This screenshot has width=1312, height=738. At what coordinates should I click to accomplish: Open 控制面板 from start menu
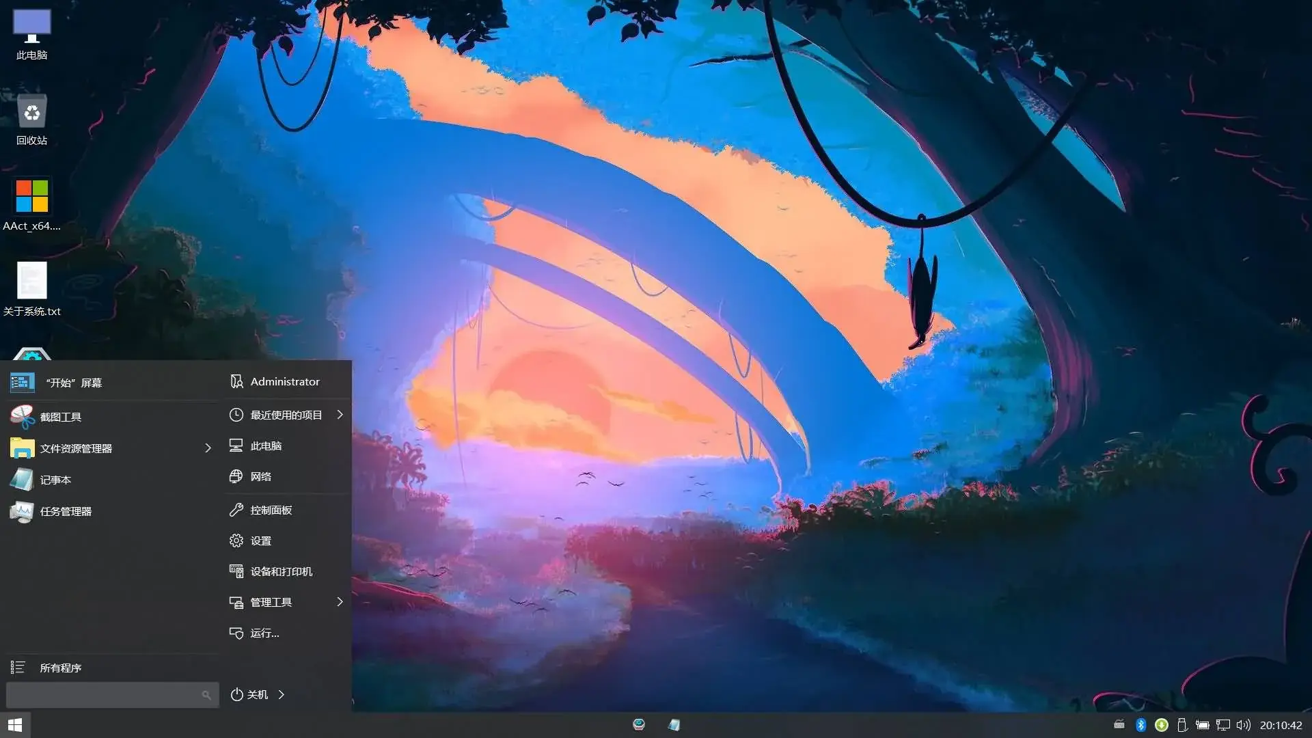click(x=287, y=510)
